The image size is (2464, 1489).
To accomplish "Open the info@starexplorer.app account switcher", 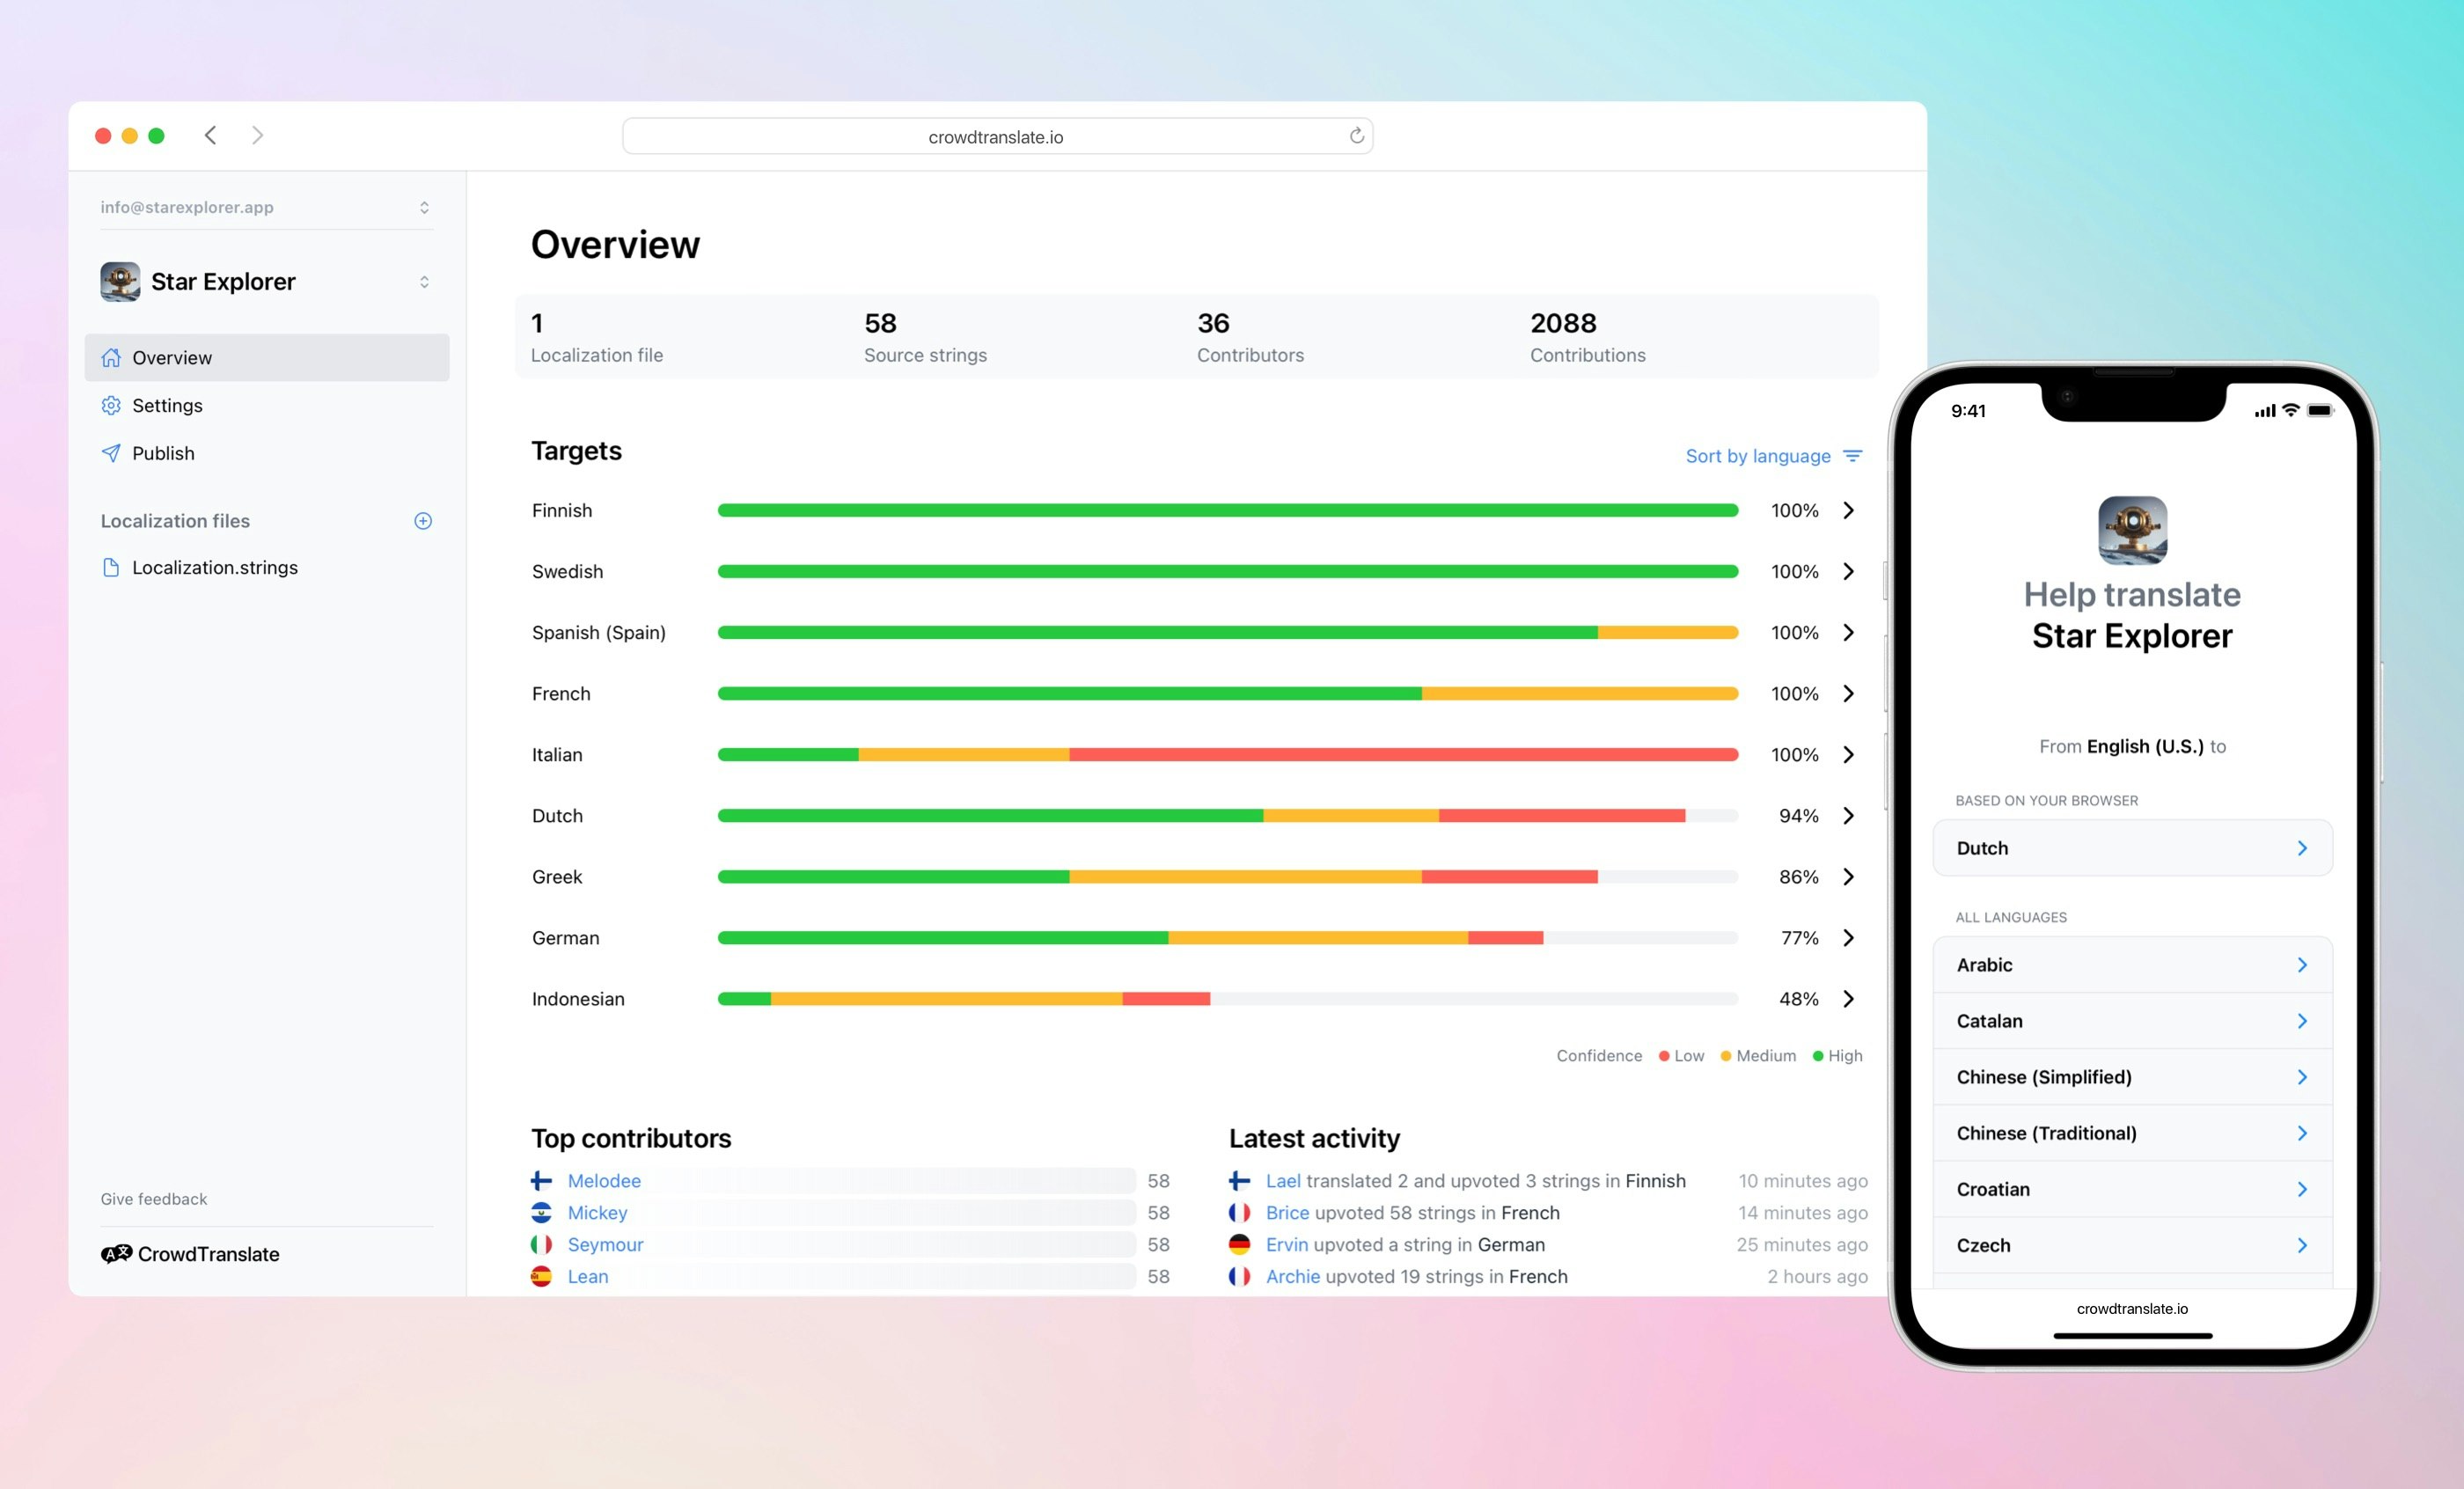I will (x=266, y=207).
